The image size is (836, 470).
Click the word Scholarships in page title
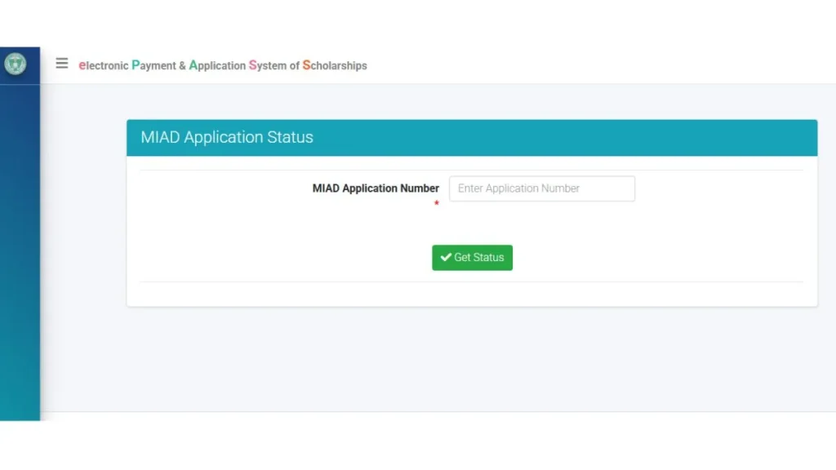click(x=335, y=65)
